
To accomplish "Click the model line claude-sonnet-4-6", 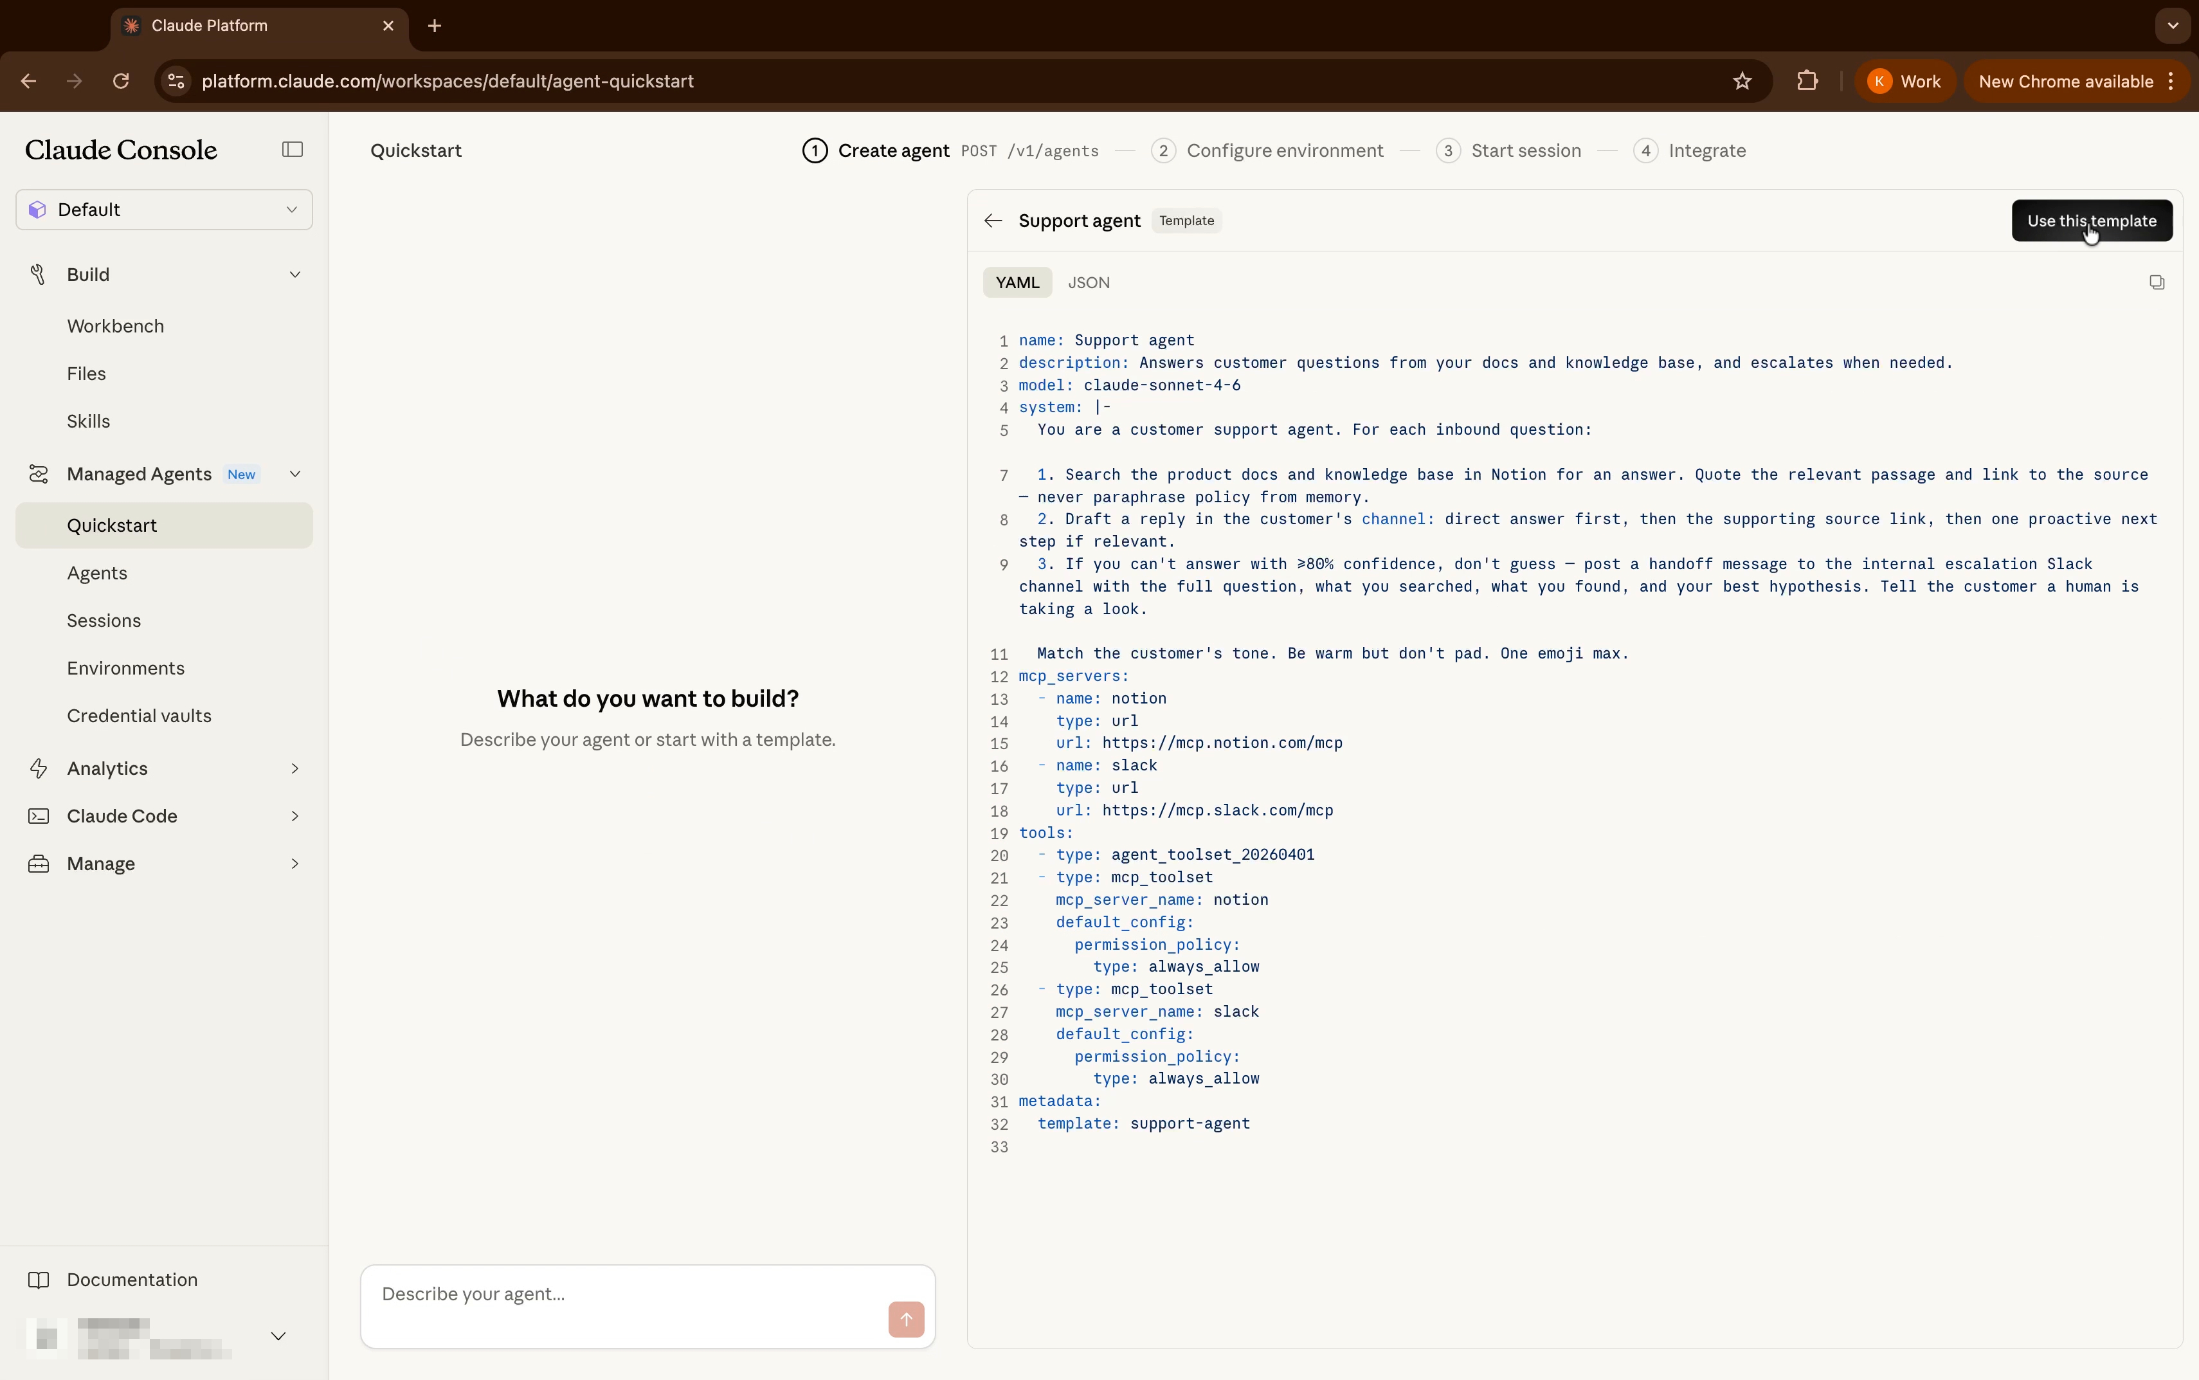I will [x=1130, y=385].
